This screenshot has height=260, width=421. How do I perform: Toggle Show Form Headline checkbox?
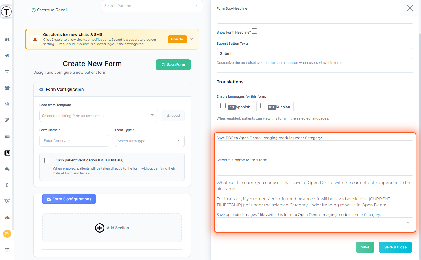click(254, 31)
